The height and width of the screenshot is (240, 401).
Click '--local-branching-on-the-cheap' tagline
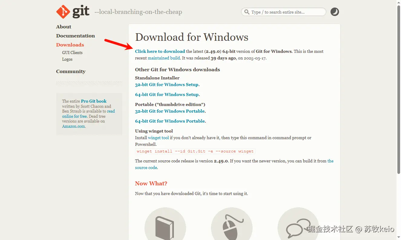[138, 12]
